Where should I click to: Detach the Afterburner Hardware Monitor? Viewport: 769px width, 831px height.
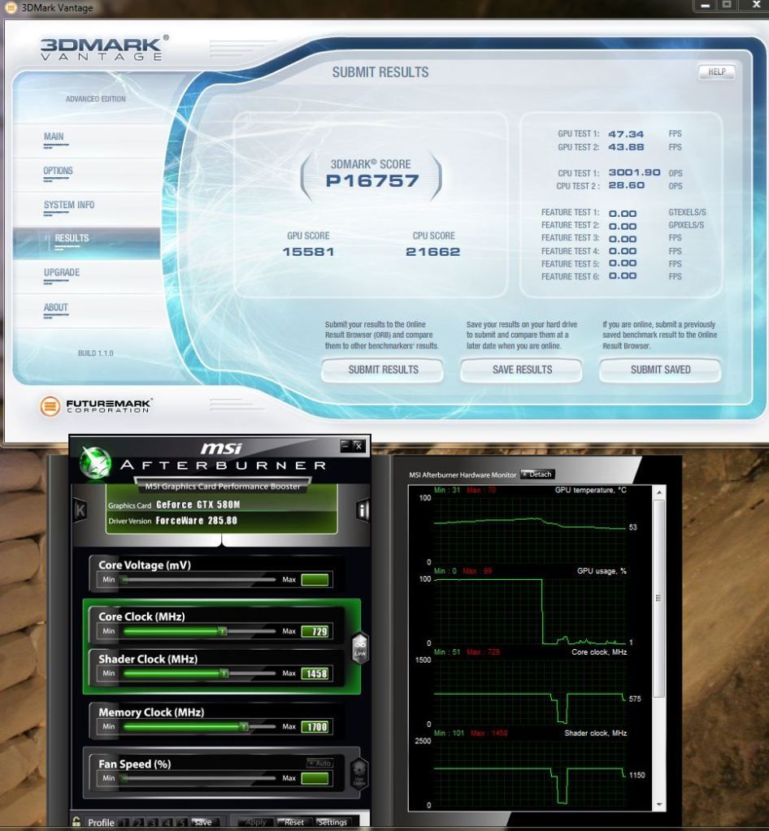[x=537, y=474]
